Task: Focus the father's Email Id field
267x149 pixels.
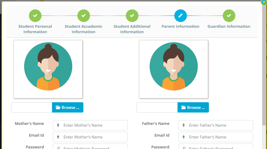Action: (216, 137)
